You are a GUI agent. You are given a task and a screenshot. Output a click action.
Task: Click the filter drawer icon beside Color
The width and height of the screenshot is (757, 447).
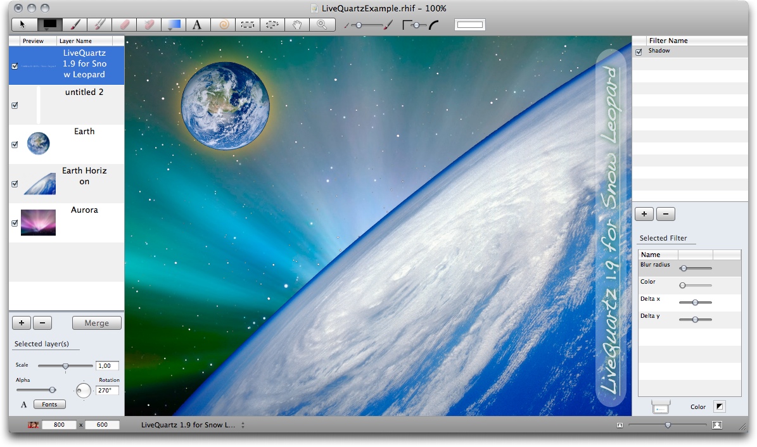point(661,407)
